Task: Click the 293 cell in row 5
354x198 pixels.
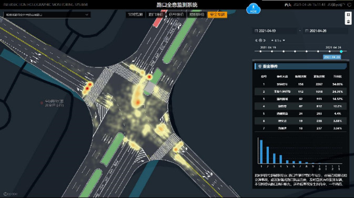Action: pyautogui.click(x=319, y=114)
